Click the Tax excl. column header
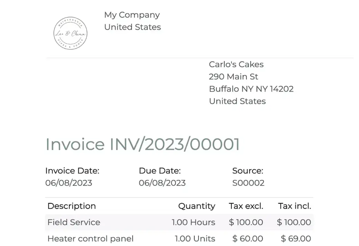Image resolution: width=359 pixels, height=246 pixels. 246,206
